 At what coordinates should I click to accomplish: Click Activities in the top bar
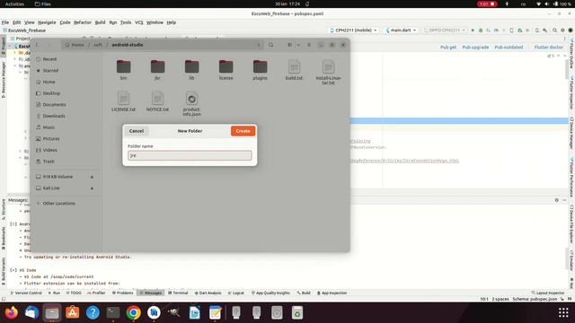[x=14, y=4]
